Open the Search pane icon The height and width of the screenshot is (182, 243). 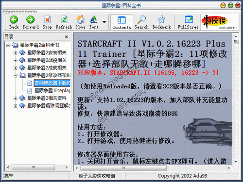pyautogui.click(x=141, y=20)
